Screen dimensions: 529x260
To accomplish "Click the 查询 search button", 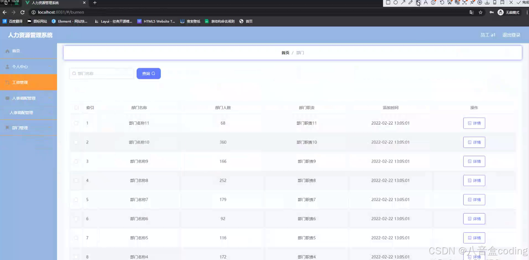I will (x=149, y=73).
